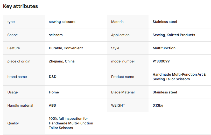This screenshot has width=211, height=135.
Task: Select the 'Quality' attribute label
Action: [x=13, y=123]
